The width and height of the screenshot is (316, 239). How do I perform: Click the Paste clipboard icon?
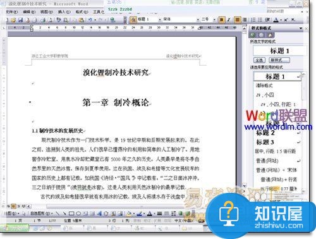pyautogui.click(x=82, y=20)
